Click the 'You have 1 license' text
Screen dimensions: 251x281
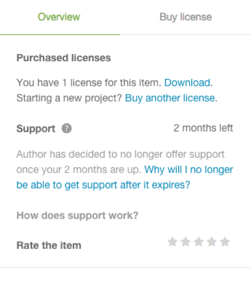tap(89, 83)
